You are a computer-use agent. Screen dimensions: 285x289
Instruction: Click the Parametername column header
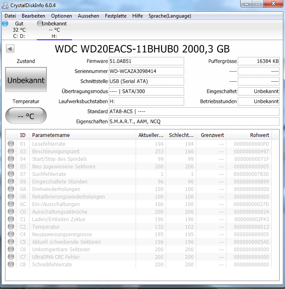pos(82,135)
